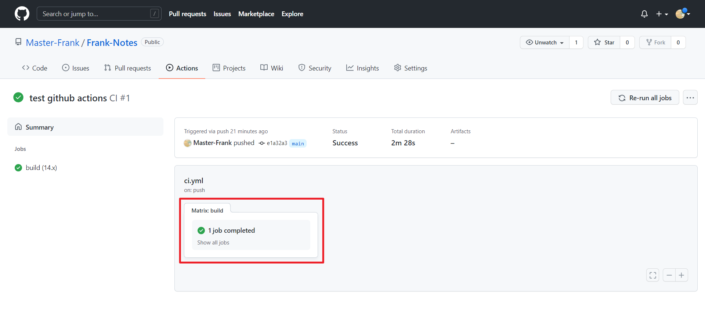The width and height of the screenshot is (705, 330).
Task: Click the Artifacts heading
Action: point(460,131)
